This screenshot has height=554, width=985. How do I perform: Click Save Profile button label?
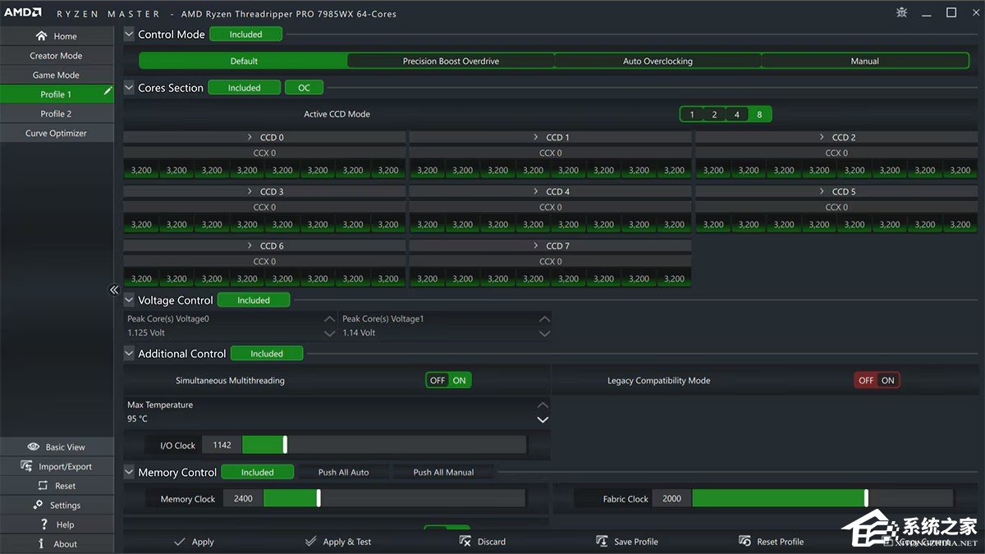636,542
